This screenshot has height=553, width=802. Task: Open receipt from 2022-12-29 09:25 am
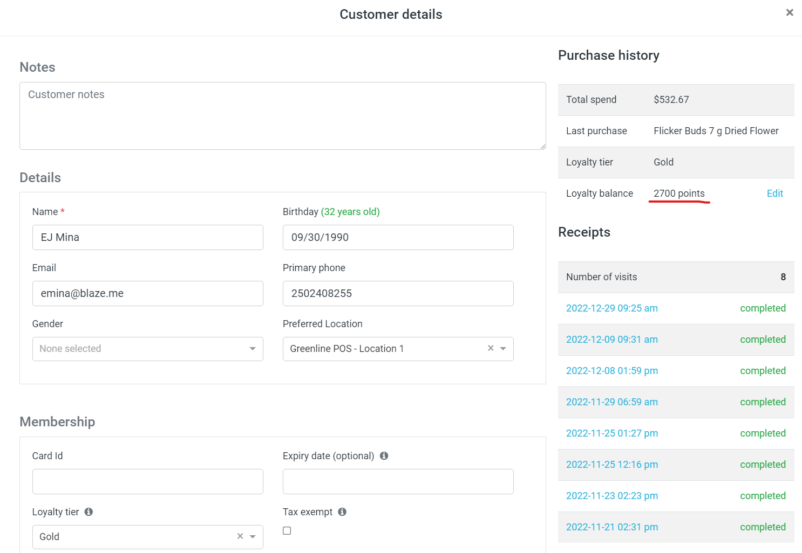[611, 308]
